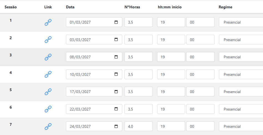Select the NºHoras field in session 3

click(x=139, y=57)
